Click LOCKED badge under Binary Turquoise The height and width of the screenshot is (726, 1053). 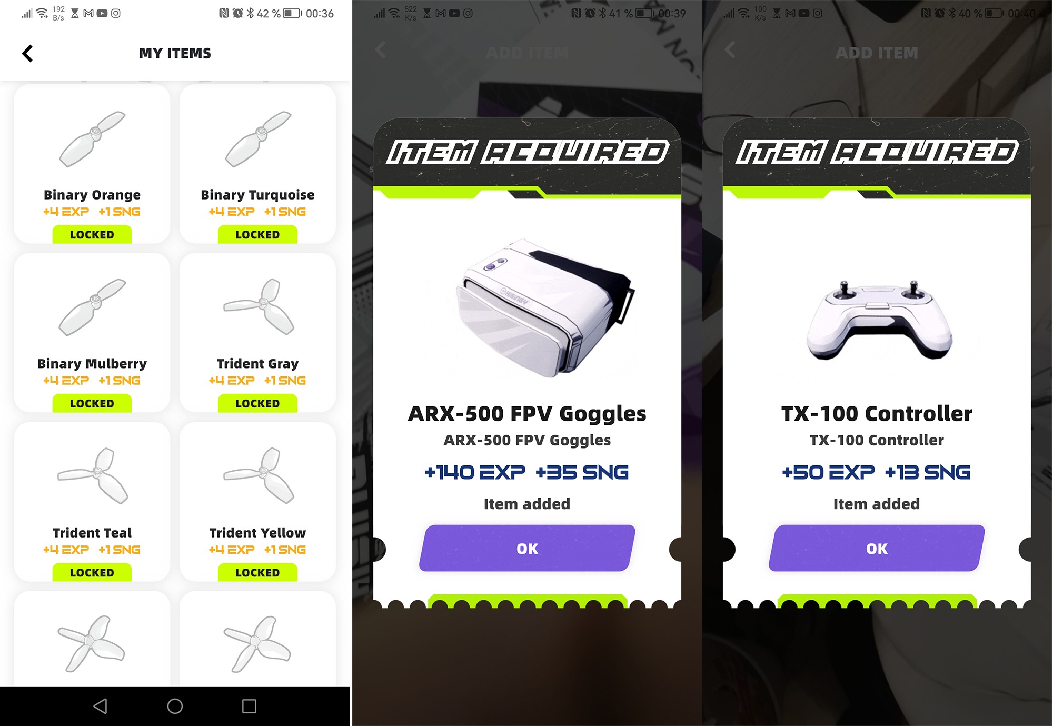click(x=257, y=234)
